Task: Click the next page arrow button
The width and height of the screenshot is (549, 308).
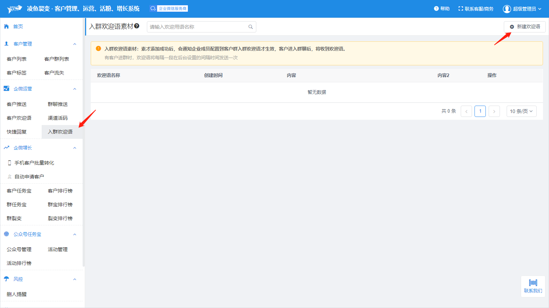Action: [x=494, y=111]
